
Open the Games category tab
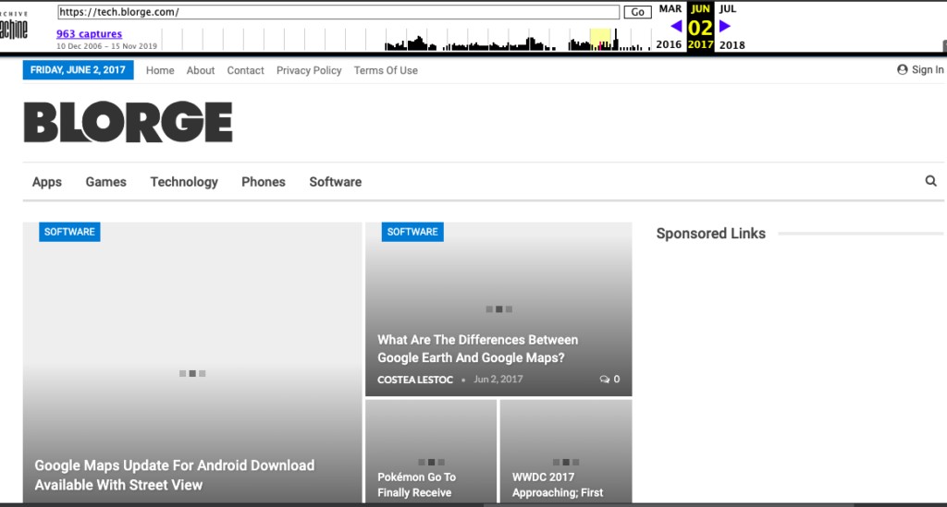[x=105, y=182]
